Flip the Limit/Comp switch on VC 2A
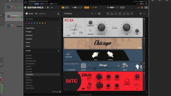Image resolution: width=171 pixels, height=96 pixels. tap(112, 27)
